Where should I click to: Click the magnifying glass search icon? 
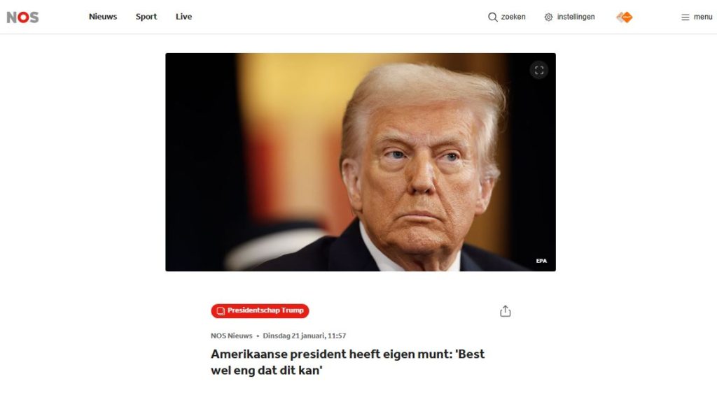point(492,17)
